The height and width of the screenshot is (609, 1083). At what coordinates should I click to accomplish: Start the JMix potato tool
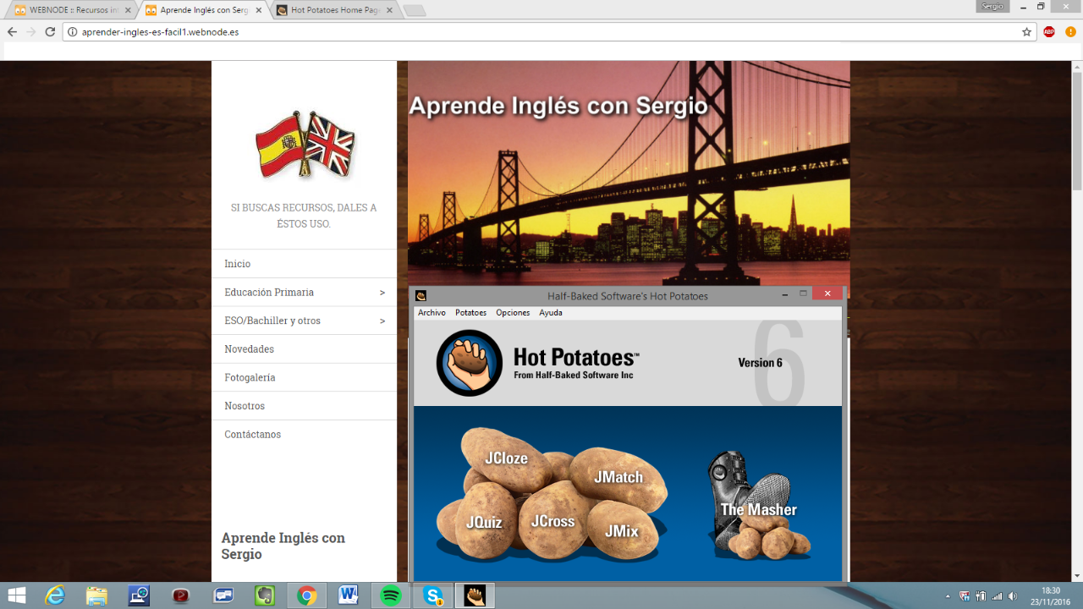[621, 531]
